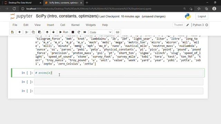
Task: Open a new browser tab
Action: click(x=87, y=3)
